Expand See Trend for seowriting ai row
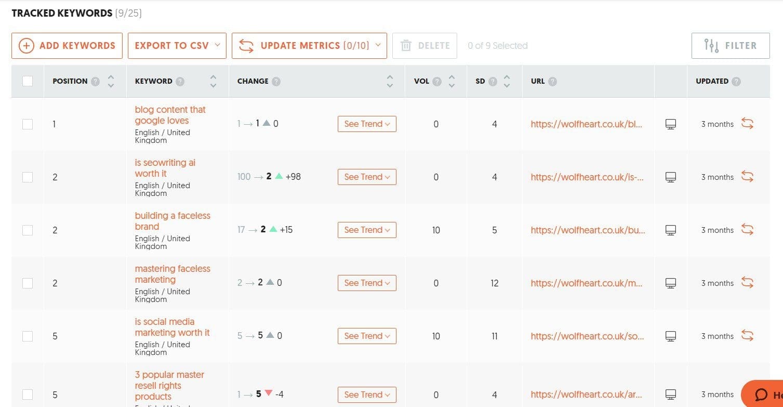783x407 pixels. 367,177
